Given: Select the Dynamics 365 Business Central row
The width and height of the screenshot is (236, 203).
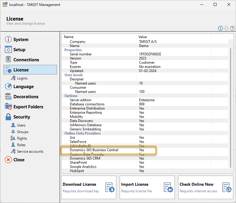Looking at the screenshot, I should [x=145, y=150].
